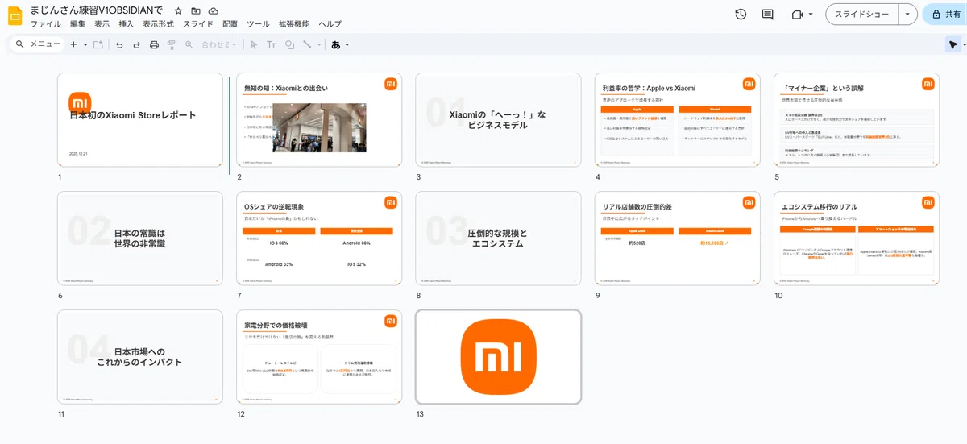Open the 拡張機能 menu
The width and height of the screenshot is (967, 444).
(294, 24)
